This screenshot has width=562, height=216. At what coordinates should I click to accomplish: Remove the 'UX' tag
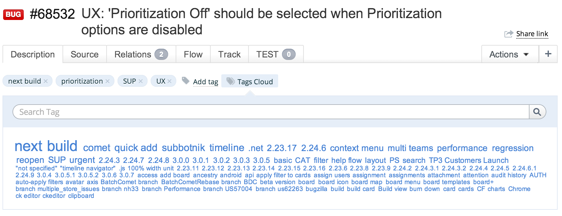pos(169,81)
